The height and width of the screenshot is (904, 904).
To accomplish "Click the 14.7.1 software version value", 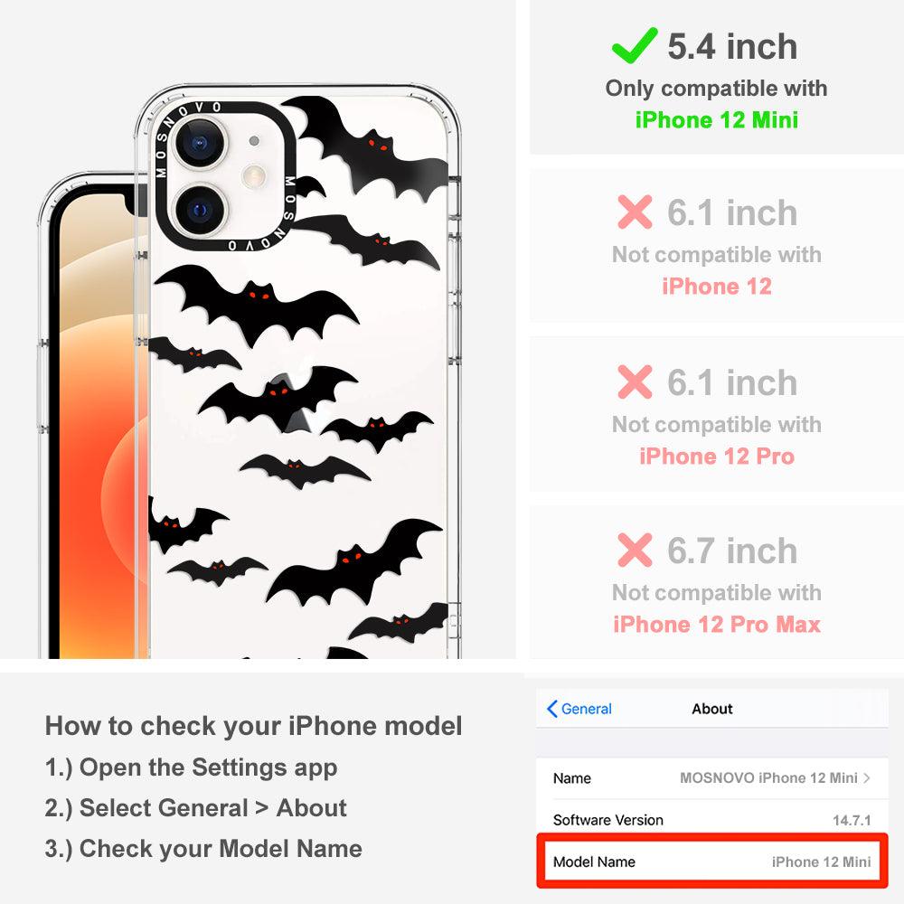I will pyautogui.click(x=852, y=820).
